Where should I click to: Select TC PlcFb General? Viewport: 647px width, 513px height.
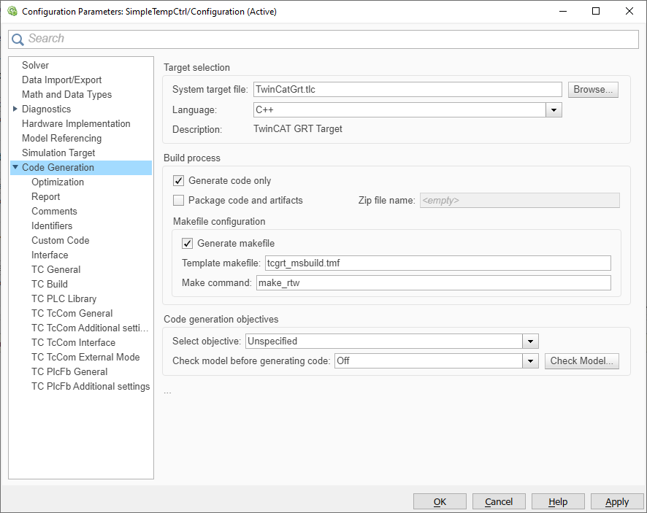(x=69, y=372)
